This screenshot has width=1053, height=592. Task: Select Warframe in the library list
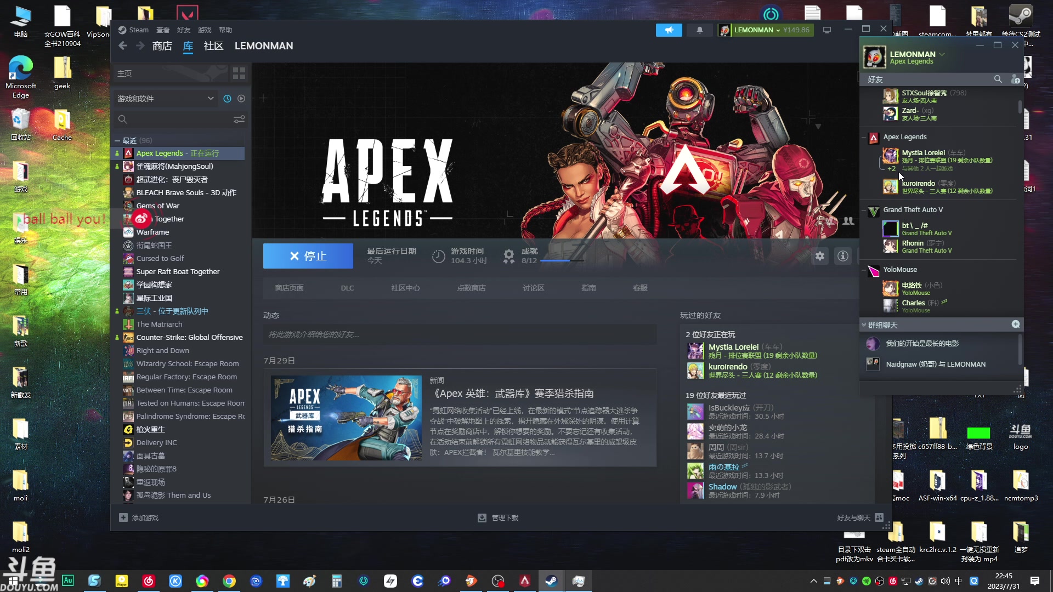[179, 232]
